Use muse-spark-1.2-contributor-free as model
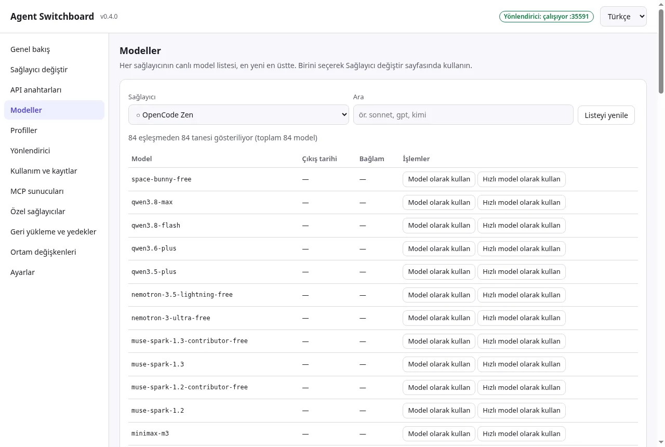The image size is (665, 447). (439, 387)
